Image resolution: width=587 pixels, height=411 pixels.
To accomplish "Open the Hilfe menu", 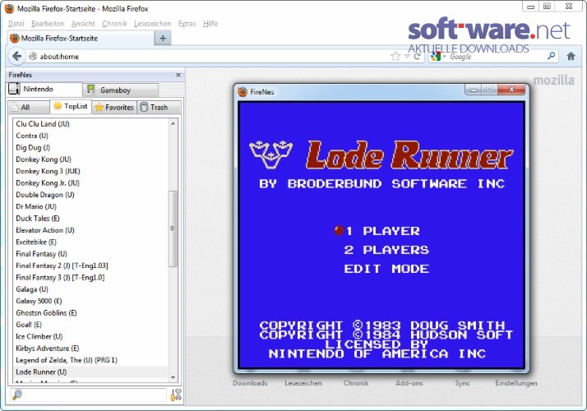I will (210, 24).
